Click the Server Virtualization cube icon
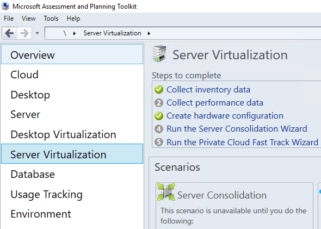Image resolution: width=321 pixels, height=229 pixels. click(159, 54)
